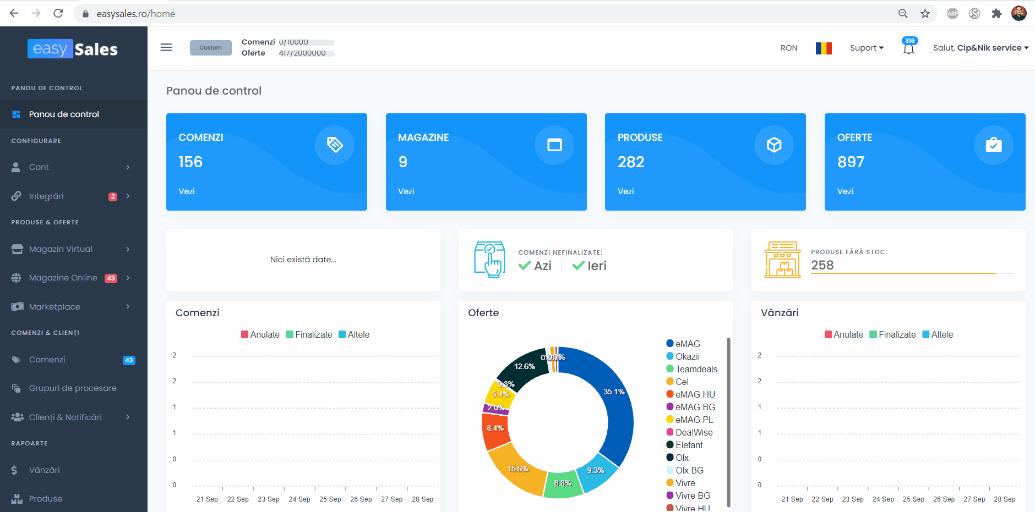The image size is (1035, 512).
Task: Open the notifications bell icon
Action: pyautogui.click(x=908, y=48)
